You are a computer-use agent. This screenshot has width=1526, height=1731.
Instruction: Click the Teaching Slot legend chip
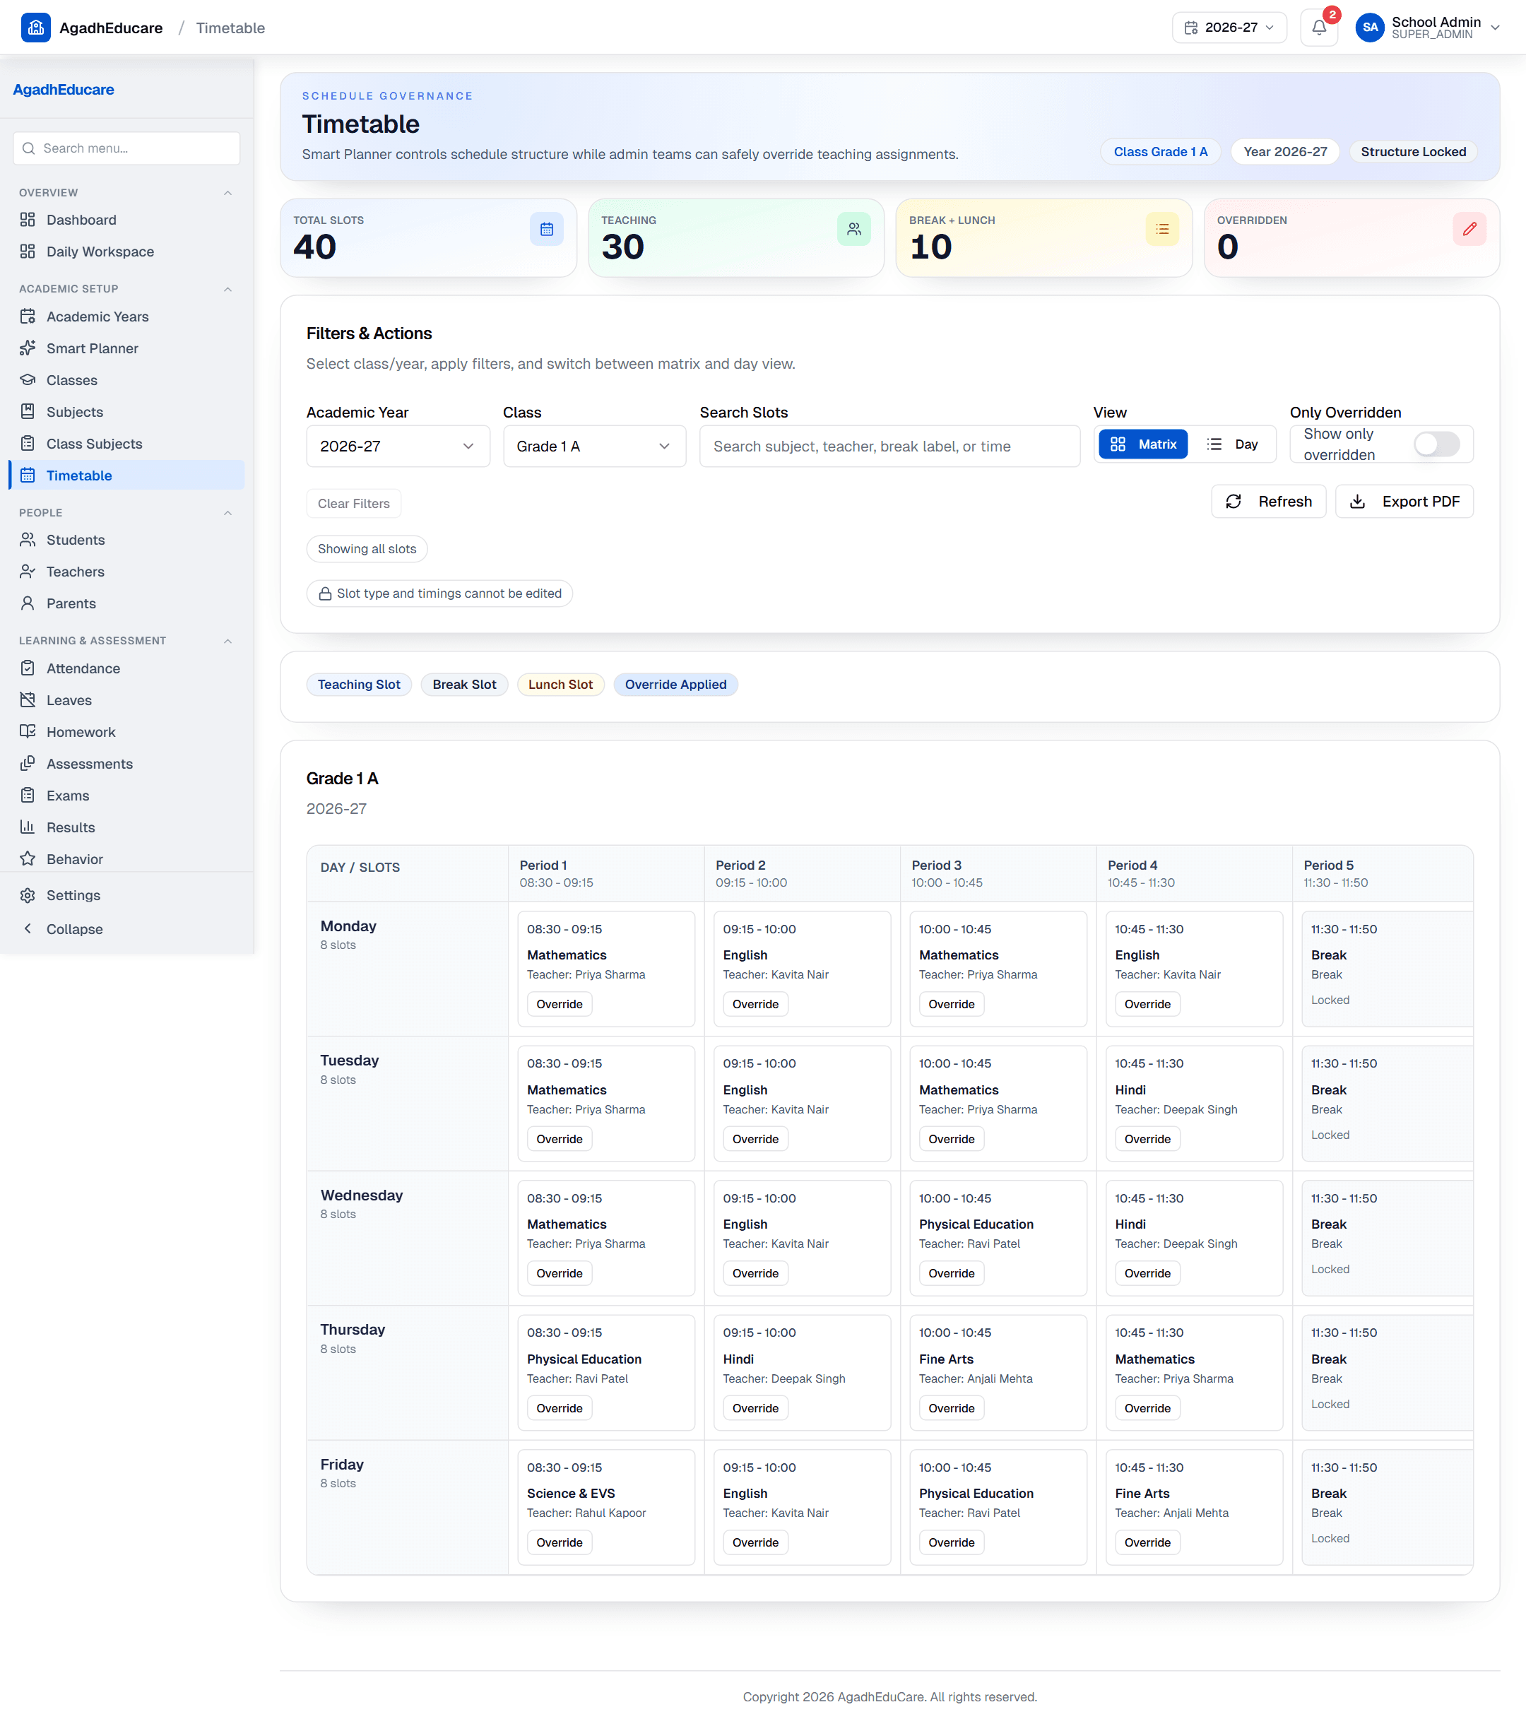[x=359, y=684]
